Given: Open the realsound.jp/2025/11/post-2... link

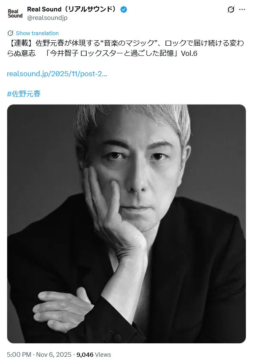Looking at the screenshot, I should pyautogui.click(x=57, y=74).
